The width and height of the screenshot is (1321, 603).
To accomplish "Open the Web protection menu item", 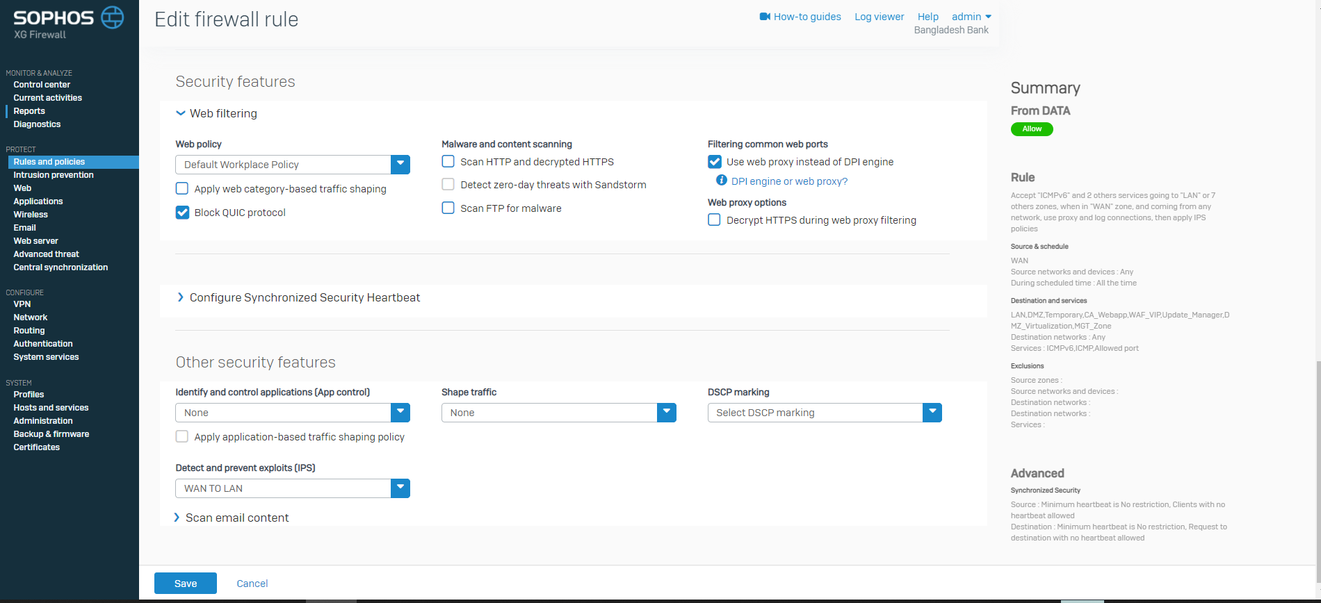I will tap(22, 188).
